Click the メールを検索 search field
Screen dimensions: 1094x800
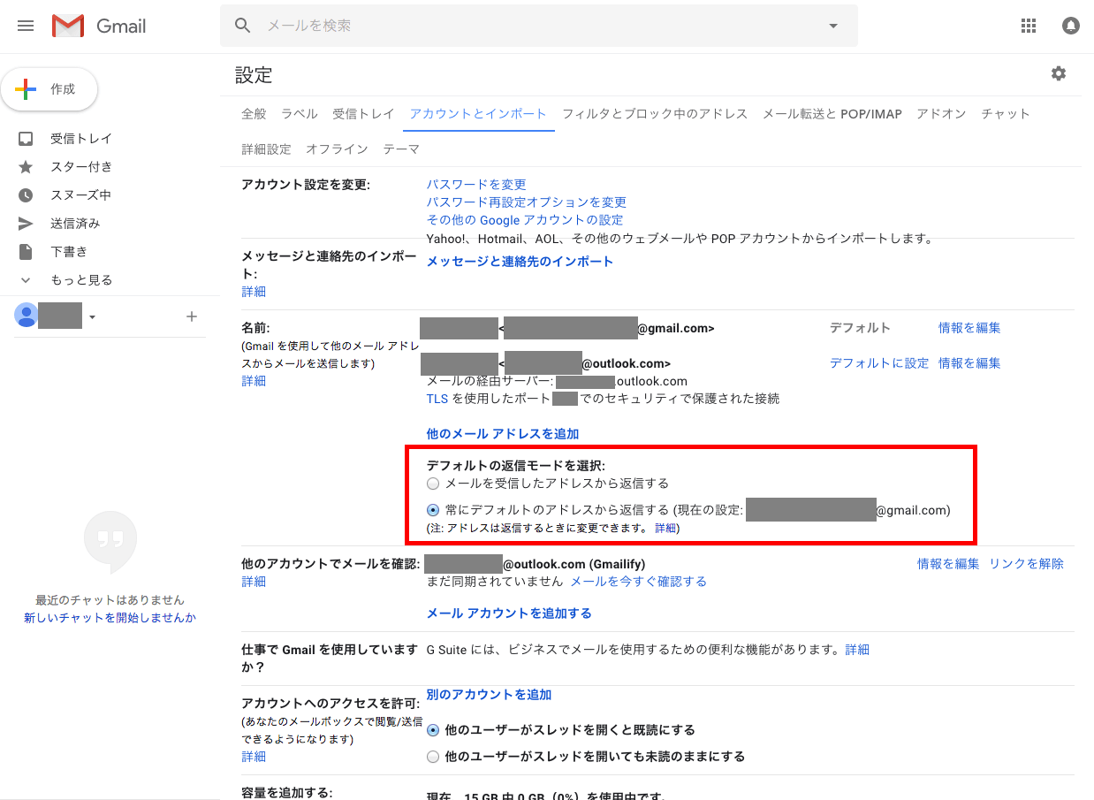coord(530,26)
